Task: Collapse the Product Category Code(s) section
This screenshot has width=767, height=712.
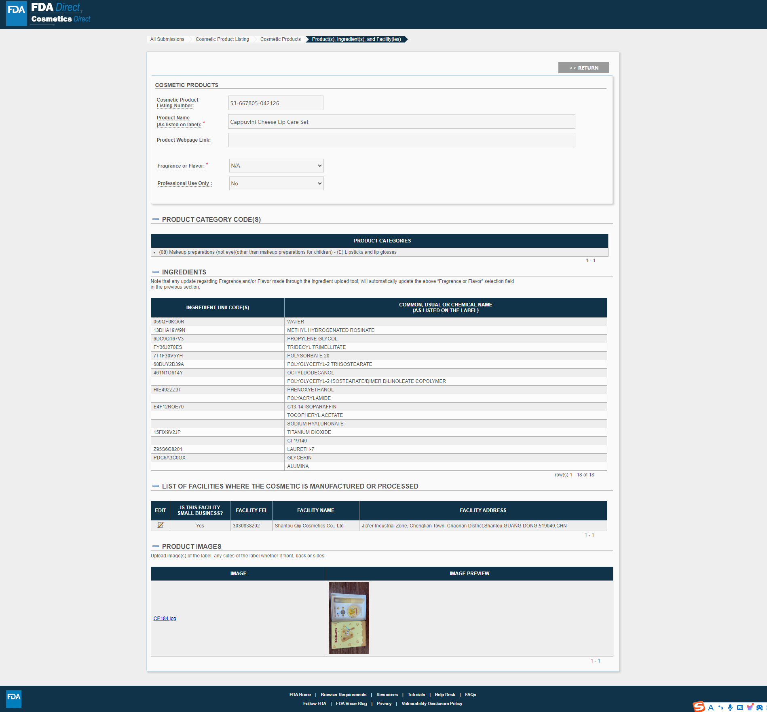Action: [156, 219]
